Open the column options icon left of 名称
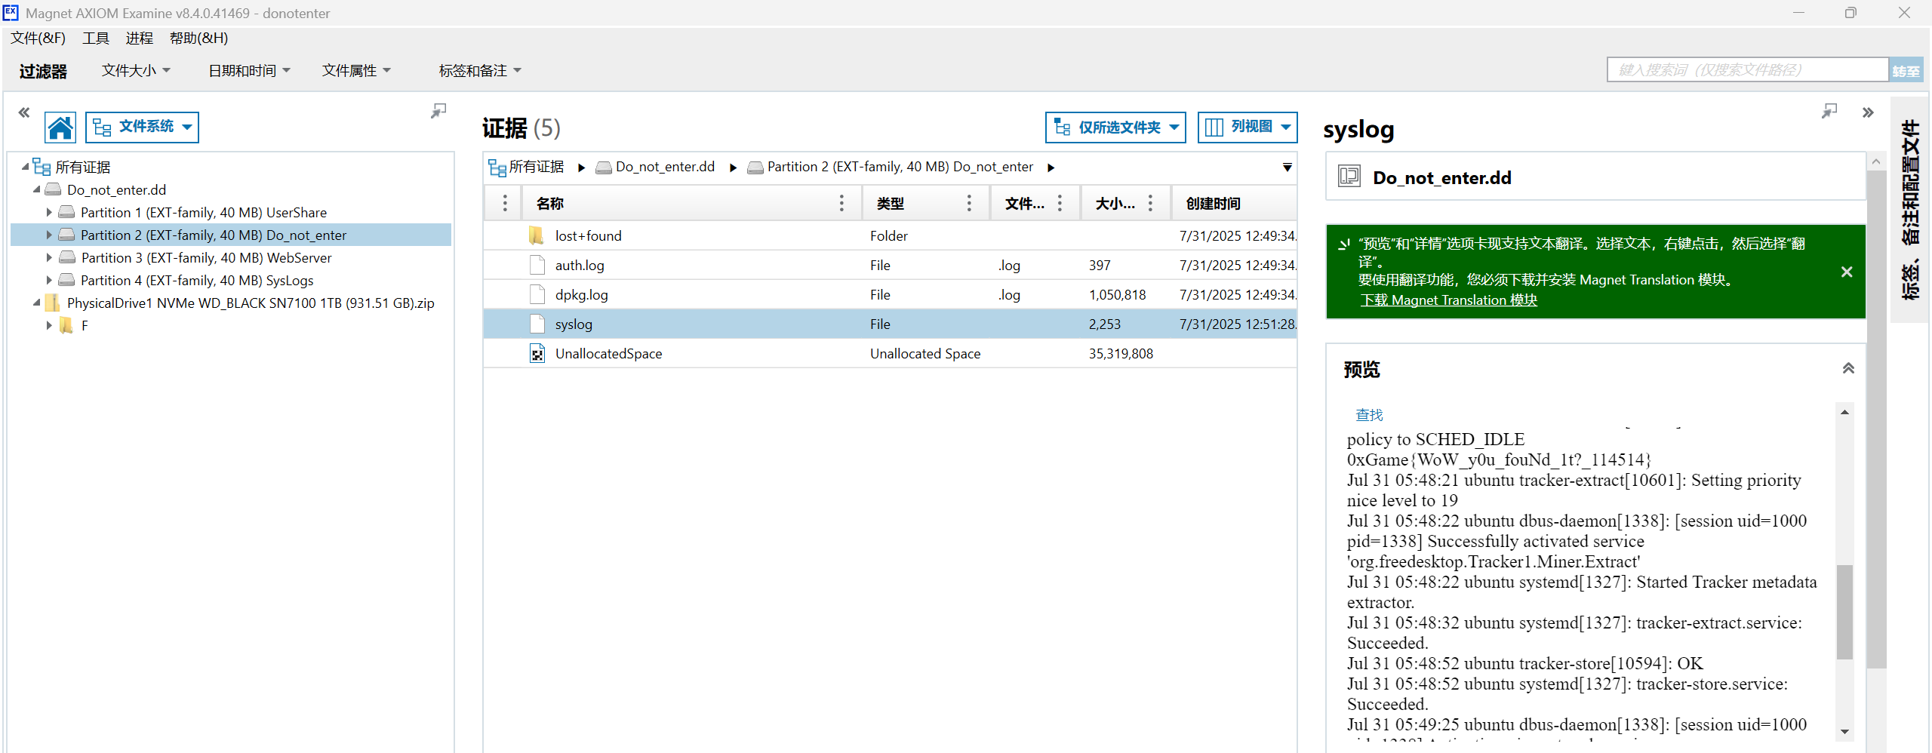Screen dimensions: 1932x753 tap(505, 203)
